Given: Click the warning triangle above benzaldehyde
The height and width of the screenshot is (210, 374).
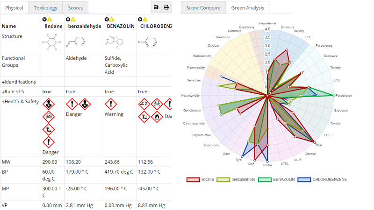Looking at the screenshot, I should point(73,19).
